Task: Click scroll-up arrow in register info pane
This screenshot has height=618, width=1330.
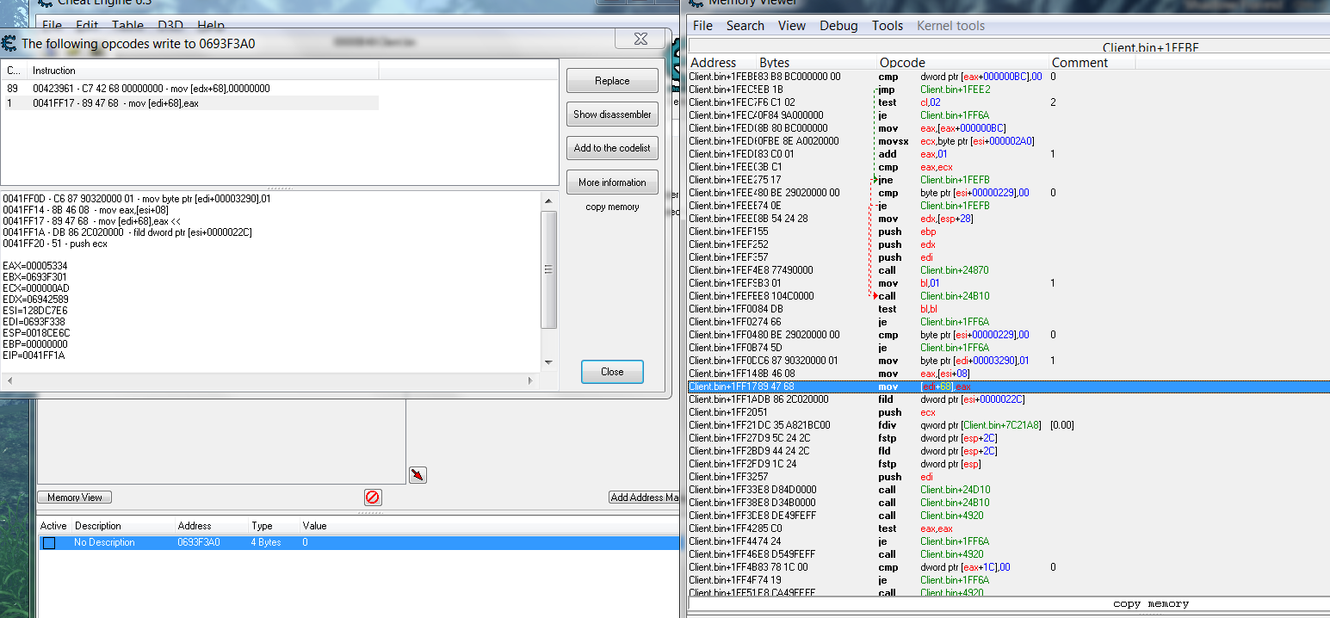Action: click(x=548, y=200)
